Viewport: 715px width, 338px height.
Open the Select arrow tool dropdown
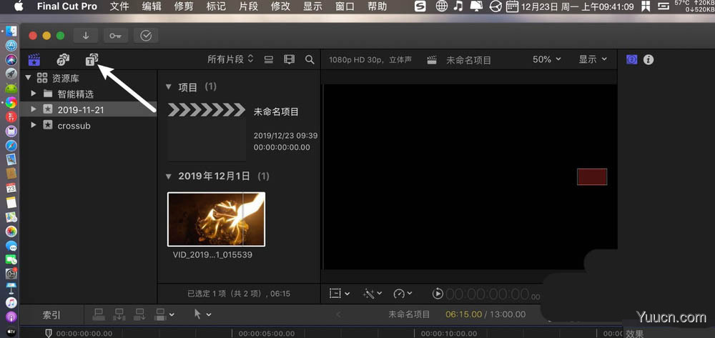click(x=203, y=314)
